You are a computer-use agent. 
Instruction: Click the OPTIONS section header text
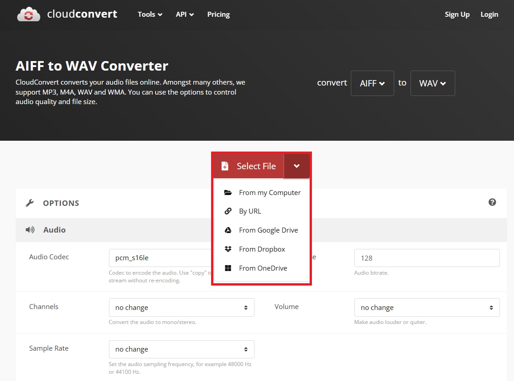[x=61, y=203]
